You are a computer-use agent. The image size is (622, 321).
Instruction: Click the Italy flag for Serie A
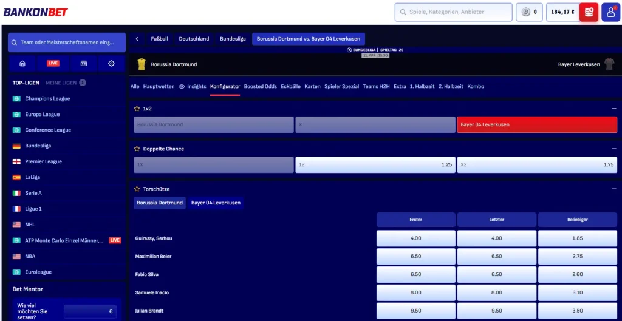16,193
